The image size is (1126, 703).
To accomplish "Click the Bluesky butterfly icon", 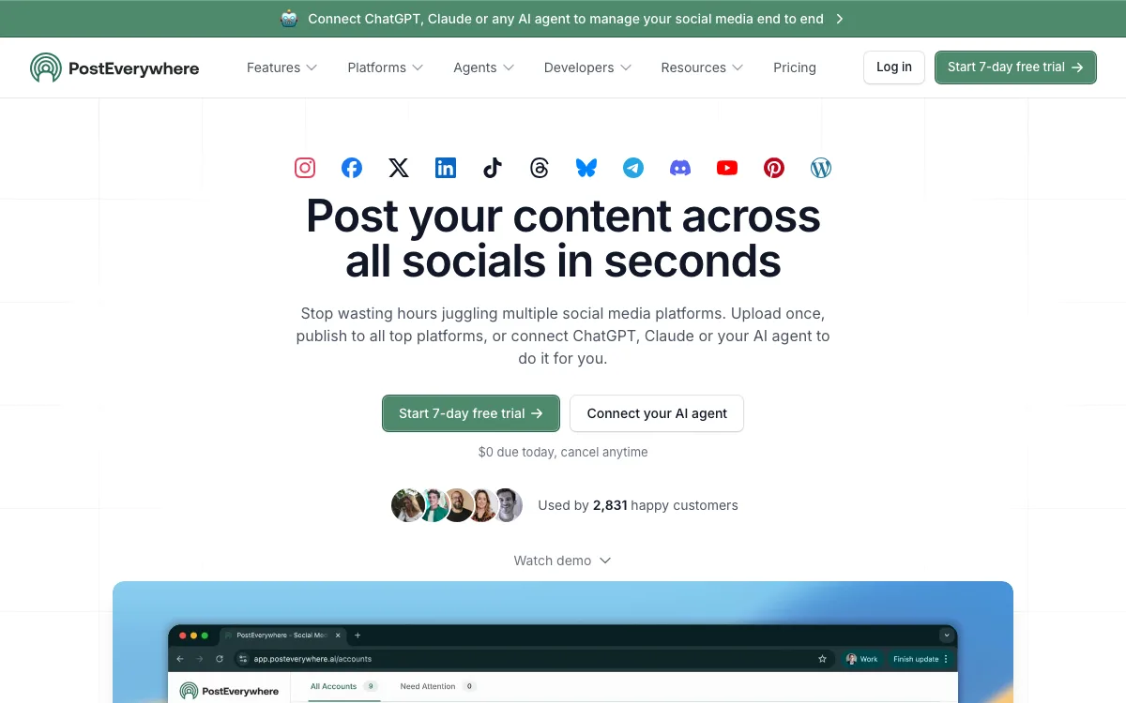I will [586, 168].
